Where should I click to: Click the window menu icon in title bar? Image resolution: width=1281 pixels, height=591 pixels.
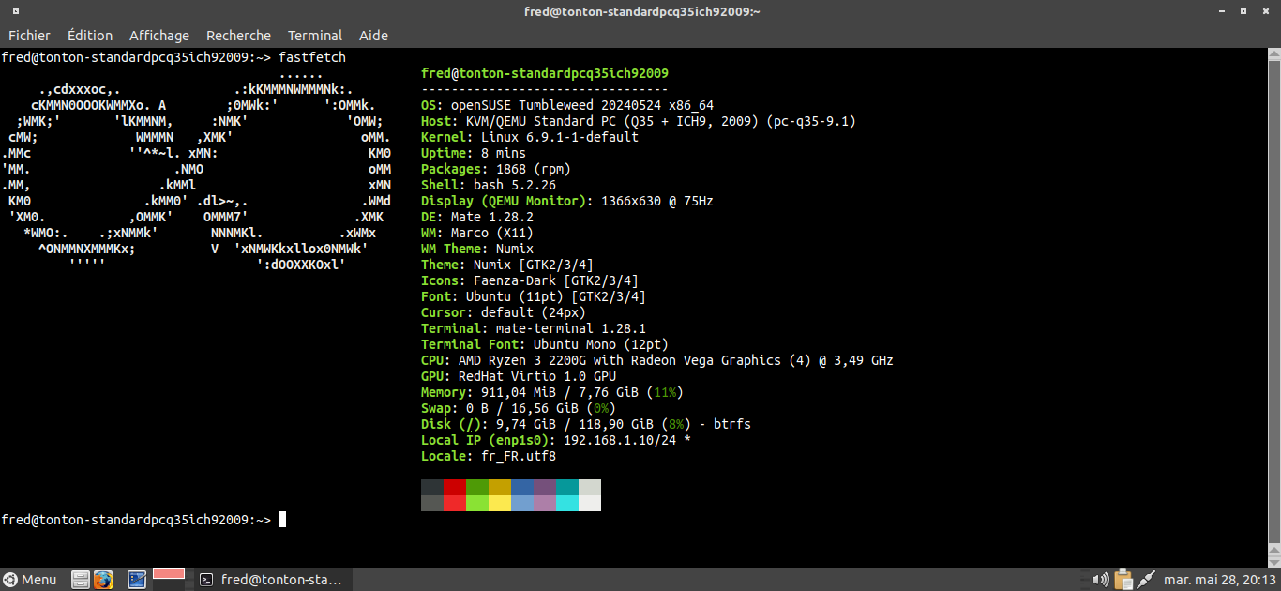tap(15, 11)
